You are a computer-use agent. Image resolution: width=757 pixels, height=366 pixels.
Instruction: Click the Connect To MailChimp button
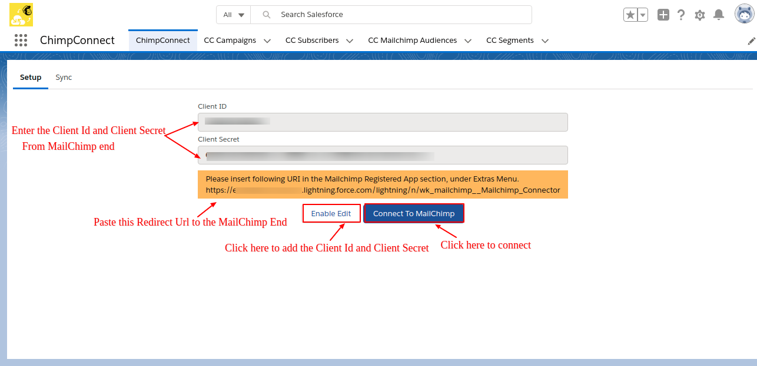pos(414,213)
